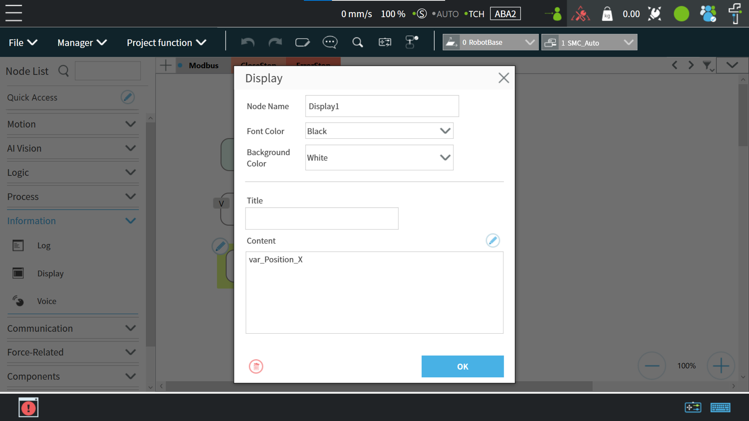Open the Background Color dropdown
This screenshot has width=749, height=421.
(x=379, y=157)
